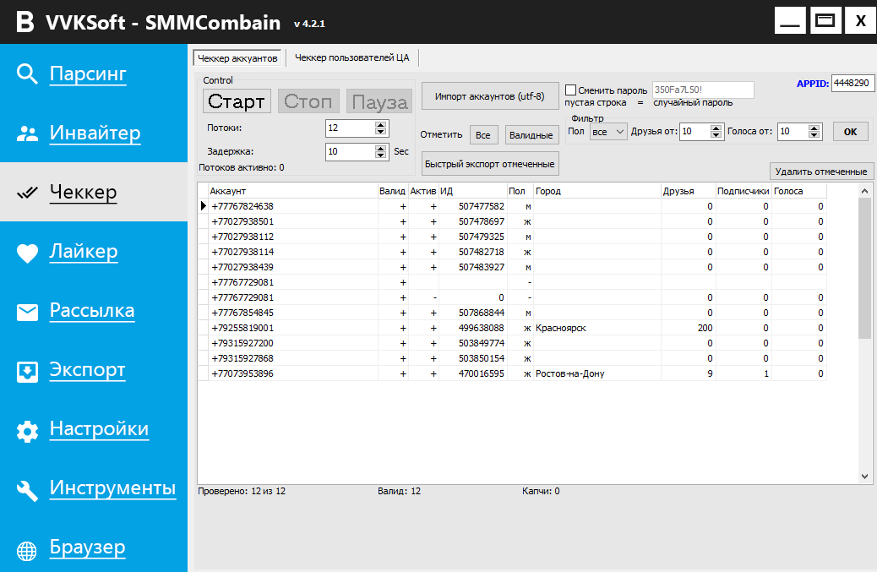Click the envelope icon for Рассылка
This screenshot has width=877, height=572.
[27, 312]
